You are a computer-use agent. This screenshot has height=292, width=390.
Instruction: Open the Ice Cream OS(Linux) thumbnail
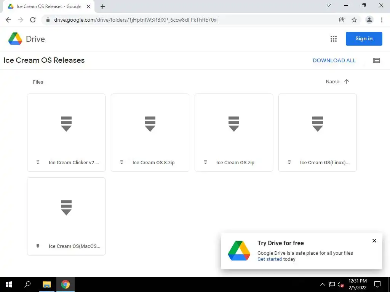click(318, 124)
